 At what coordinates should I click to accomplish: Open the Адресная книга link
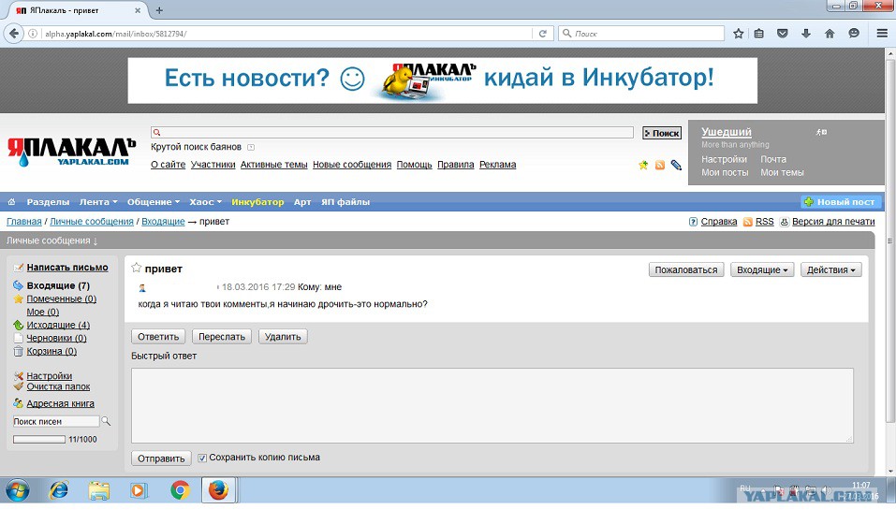(x=60, y=403)
